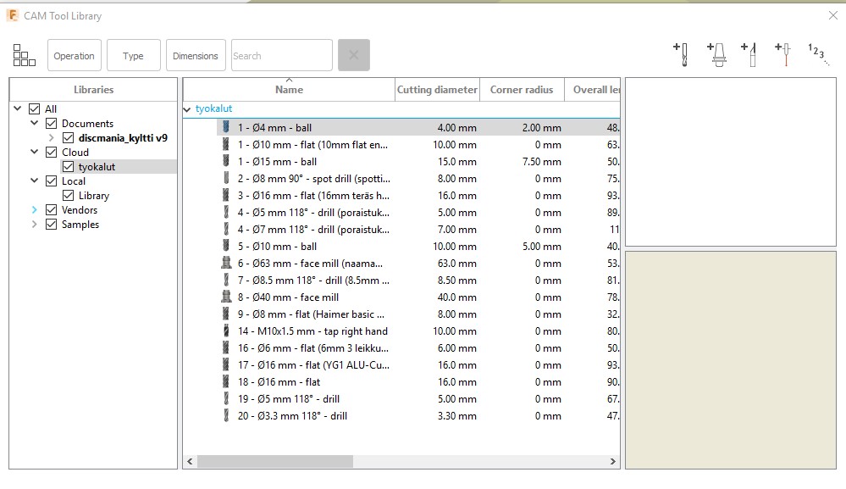Click the clear search X button

(354, 54)
